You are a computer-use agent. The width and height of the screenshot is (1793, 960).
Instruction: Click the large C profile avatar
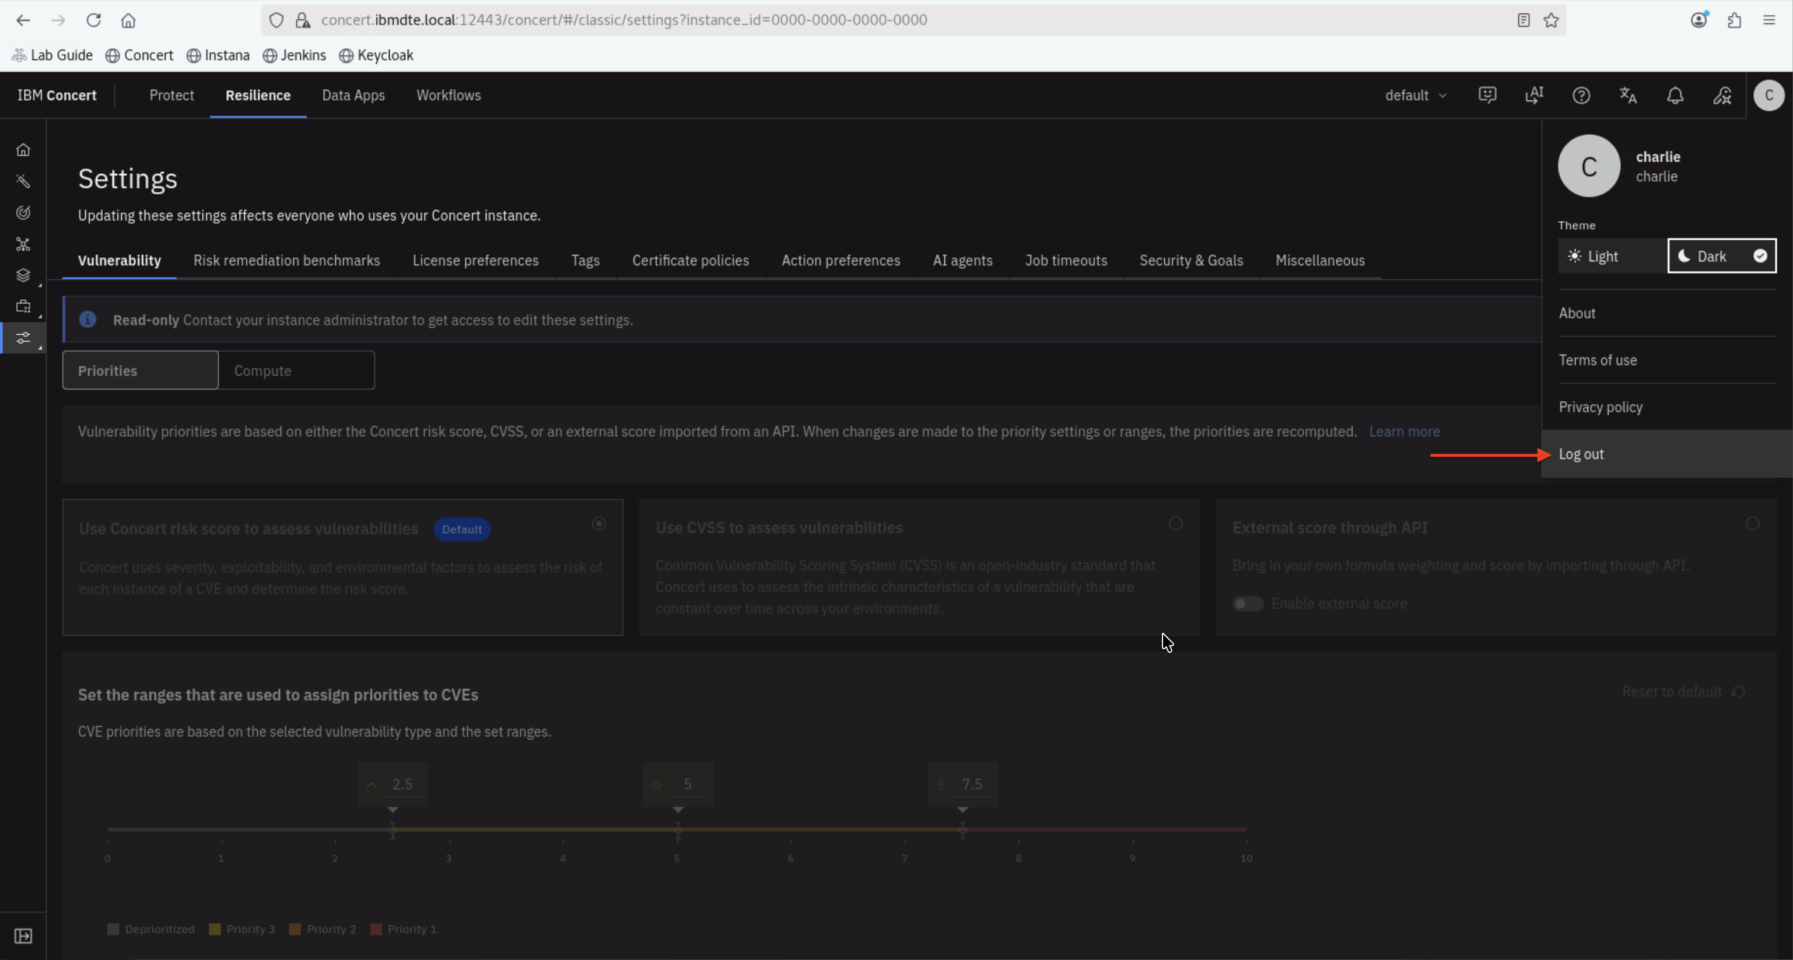(1589, 166)
